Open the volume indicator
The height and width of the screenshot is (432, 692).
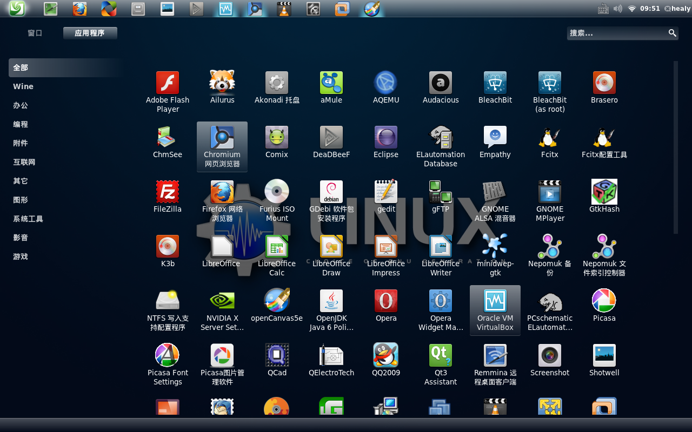pyautogui.click(x=617, y=9)
